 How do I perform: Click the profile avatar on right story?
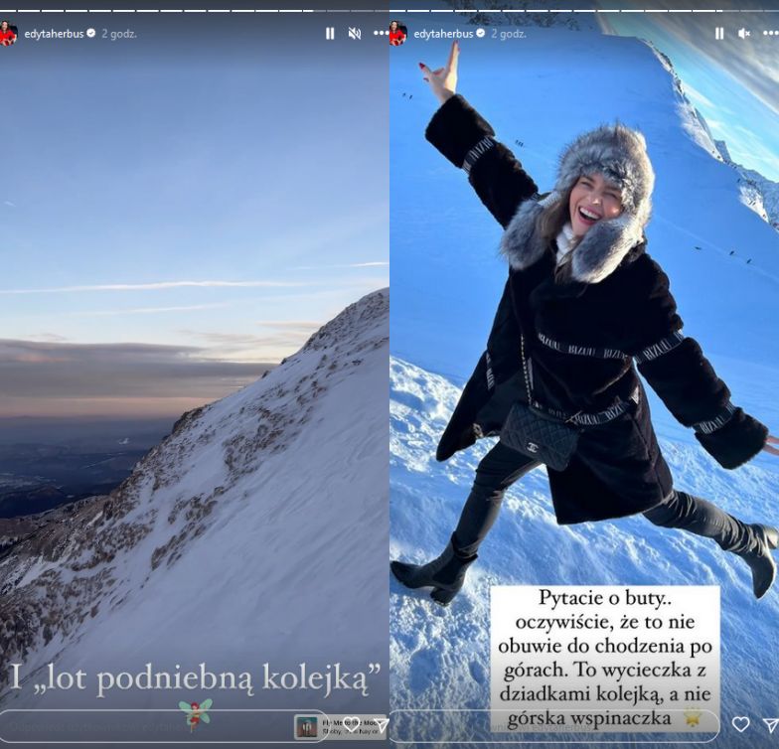(x=397, y=34)
